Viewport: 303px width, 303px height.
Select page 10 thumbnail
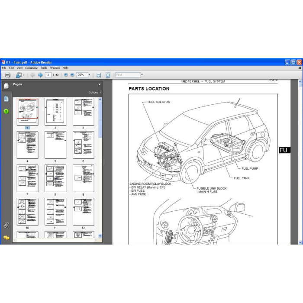(x=27, y=211)
